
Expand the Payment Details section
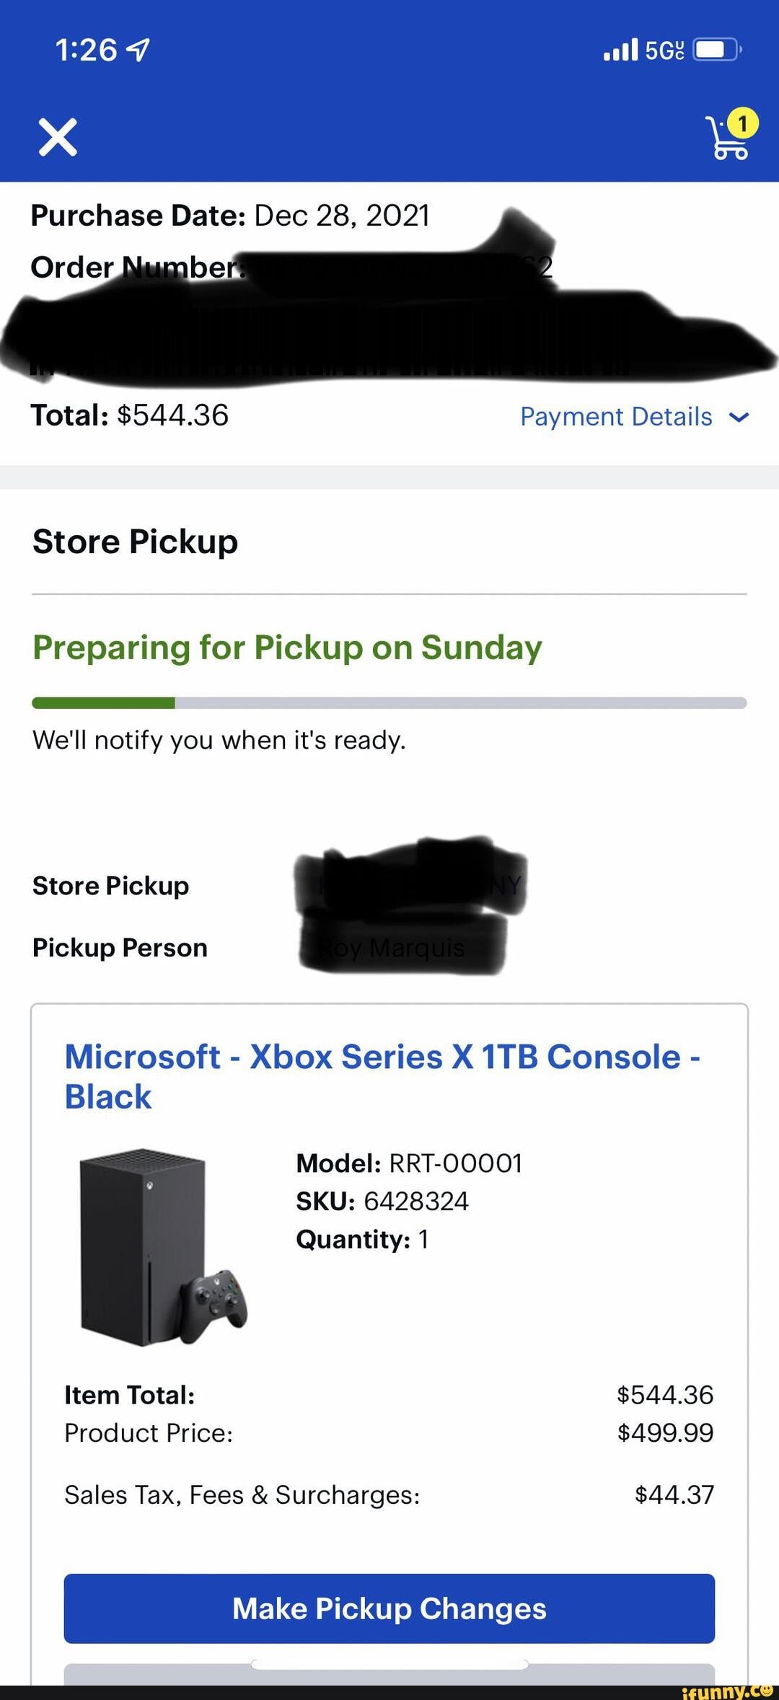click(617, 416)
